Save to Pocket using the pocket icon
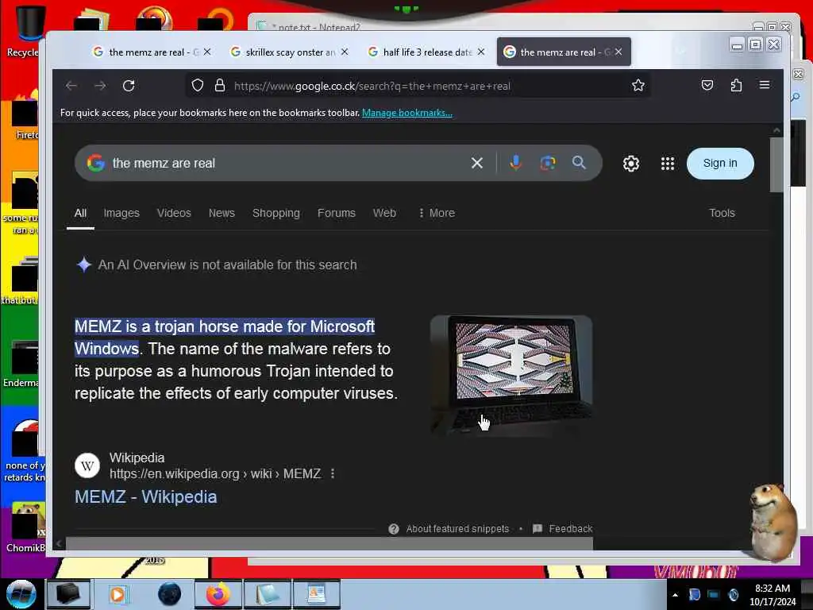Image resolution: width=813 pixels, height=610 pixels. tap(707, 85)
